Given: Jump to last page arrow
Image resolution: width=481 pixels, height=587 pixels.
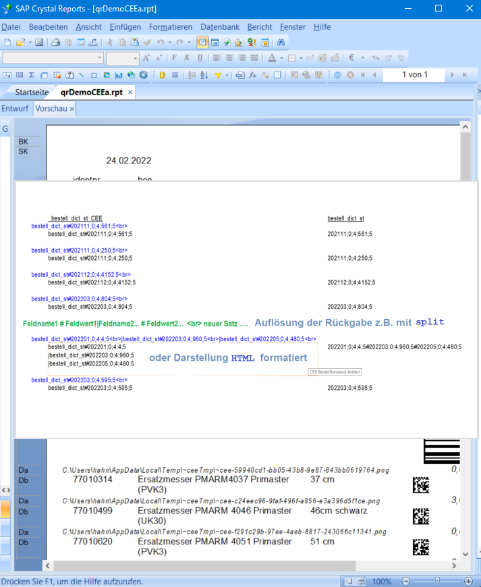Looking at the screenshot, I should (465, 75).
